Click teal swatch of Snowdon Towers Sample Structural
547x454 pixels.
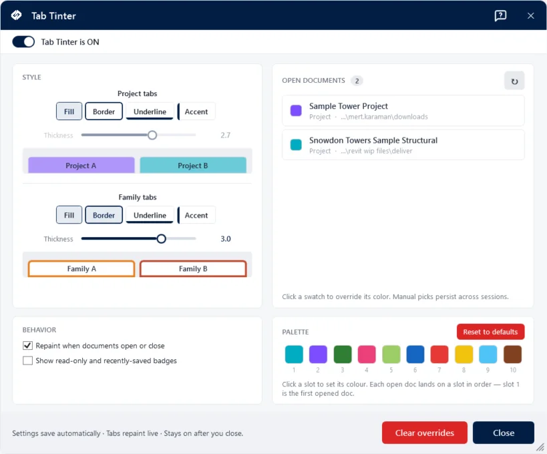296,145
